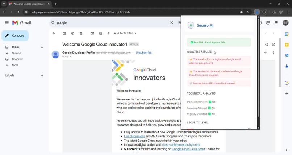Open Google Tasks side panel
Viewport: 292px width, 155px height.
click(287, 55)
